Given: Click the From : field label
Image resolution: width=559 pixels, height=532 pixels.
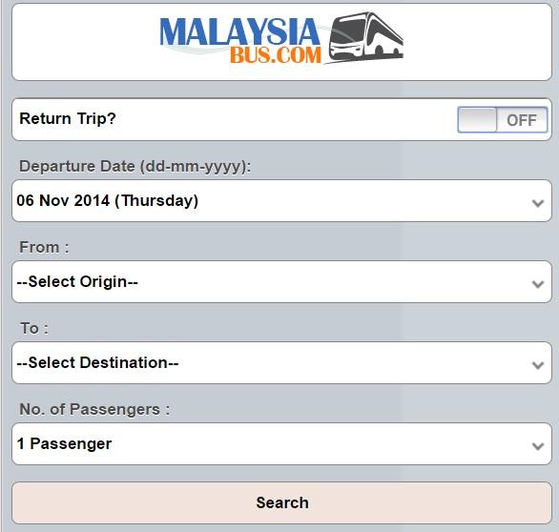Looking at the screenshot, I should point(44,247).
